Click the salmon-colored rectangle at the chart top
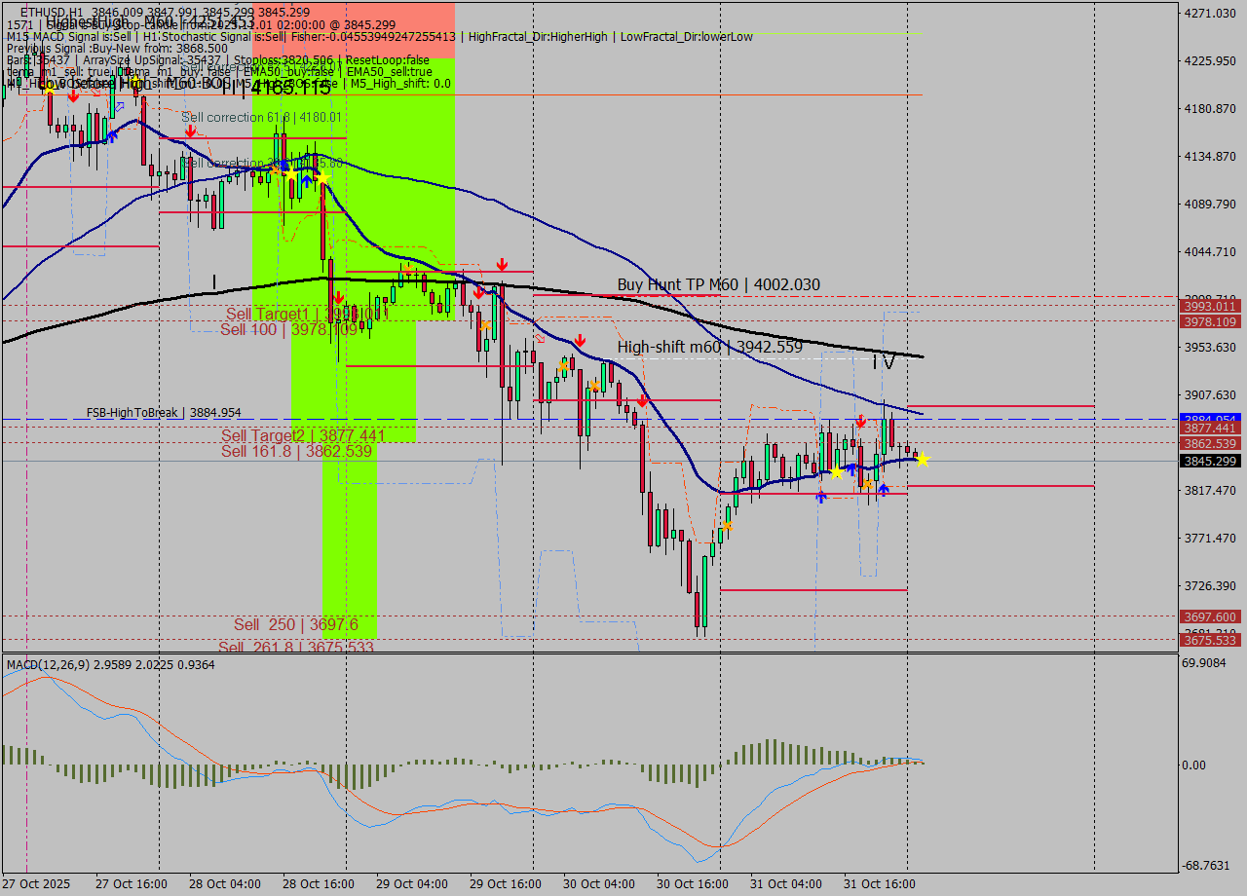 pos(353,29)
